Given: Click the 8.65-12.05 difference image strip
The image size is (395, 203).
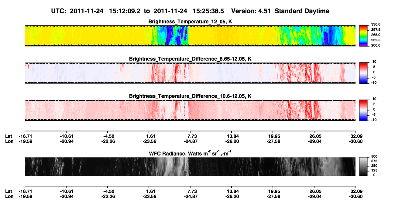Looking at the screenshot, I should (x=190, y=73).
